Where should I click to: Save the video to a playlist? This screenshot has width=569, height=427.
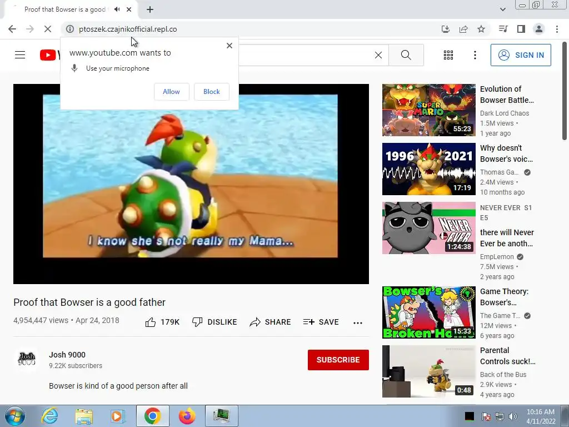321,322
